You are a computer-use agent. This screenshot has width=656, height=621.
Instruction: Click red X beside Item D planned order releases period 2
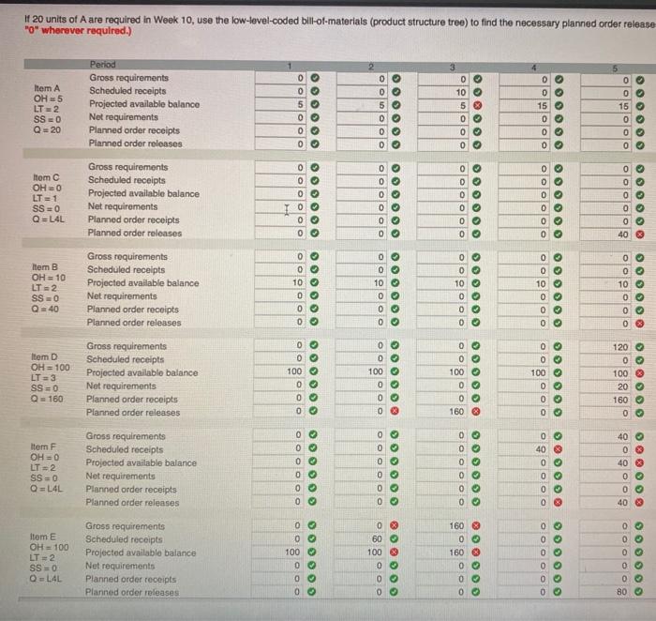point(395,411)
